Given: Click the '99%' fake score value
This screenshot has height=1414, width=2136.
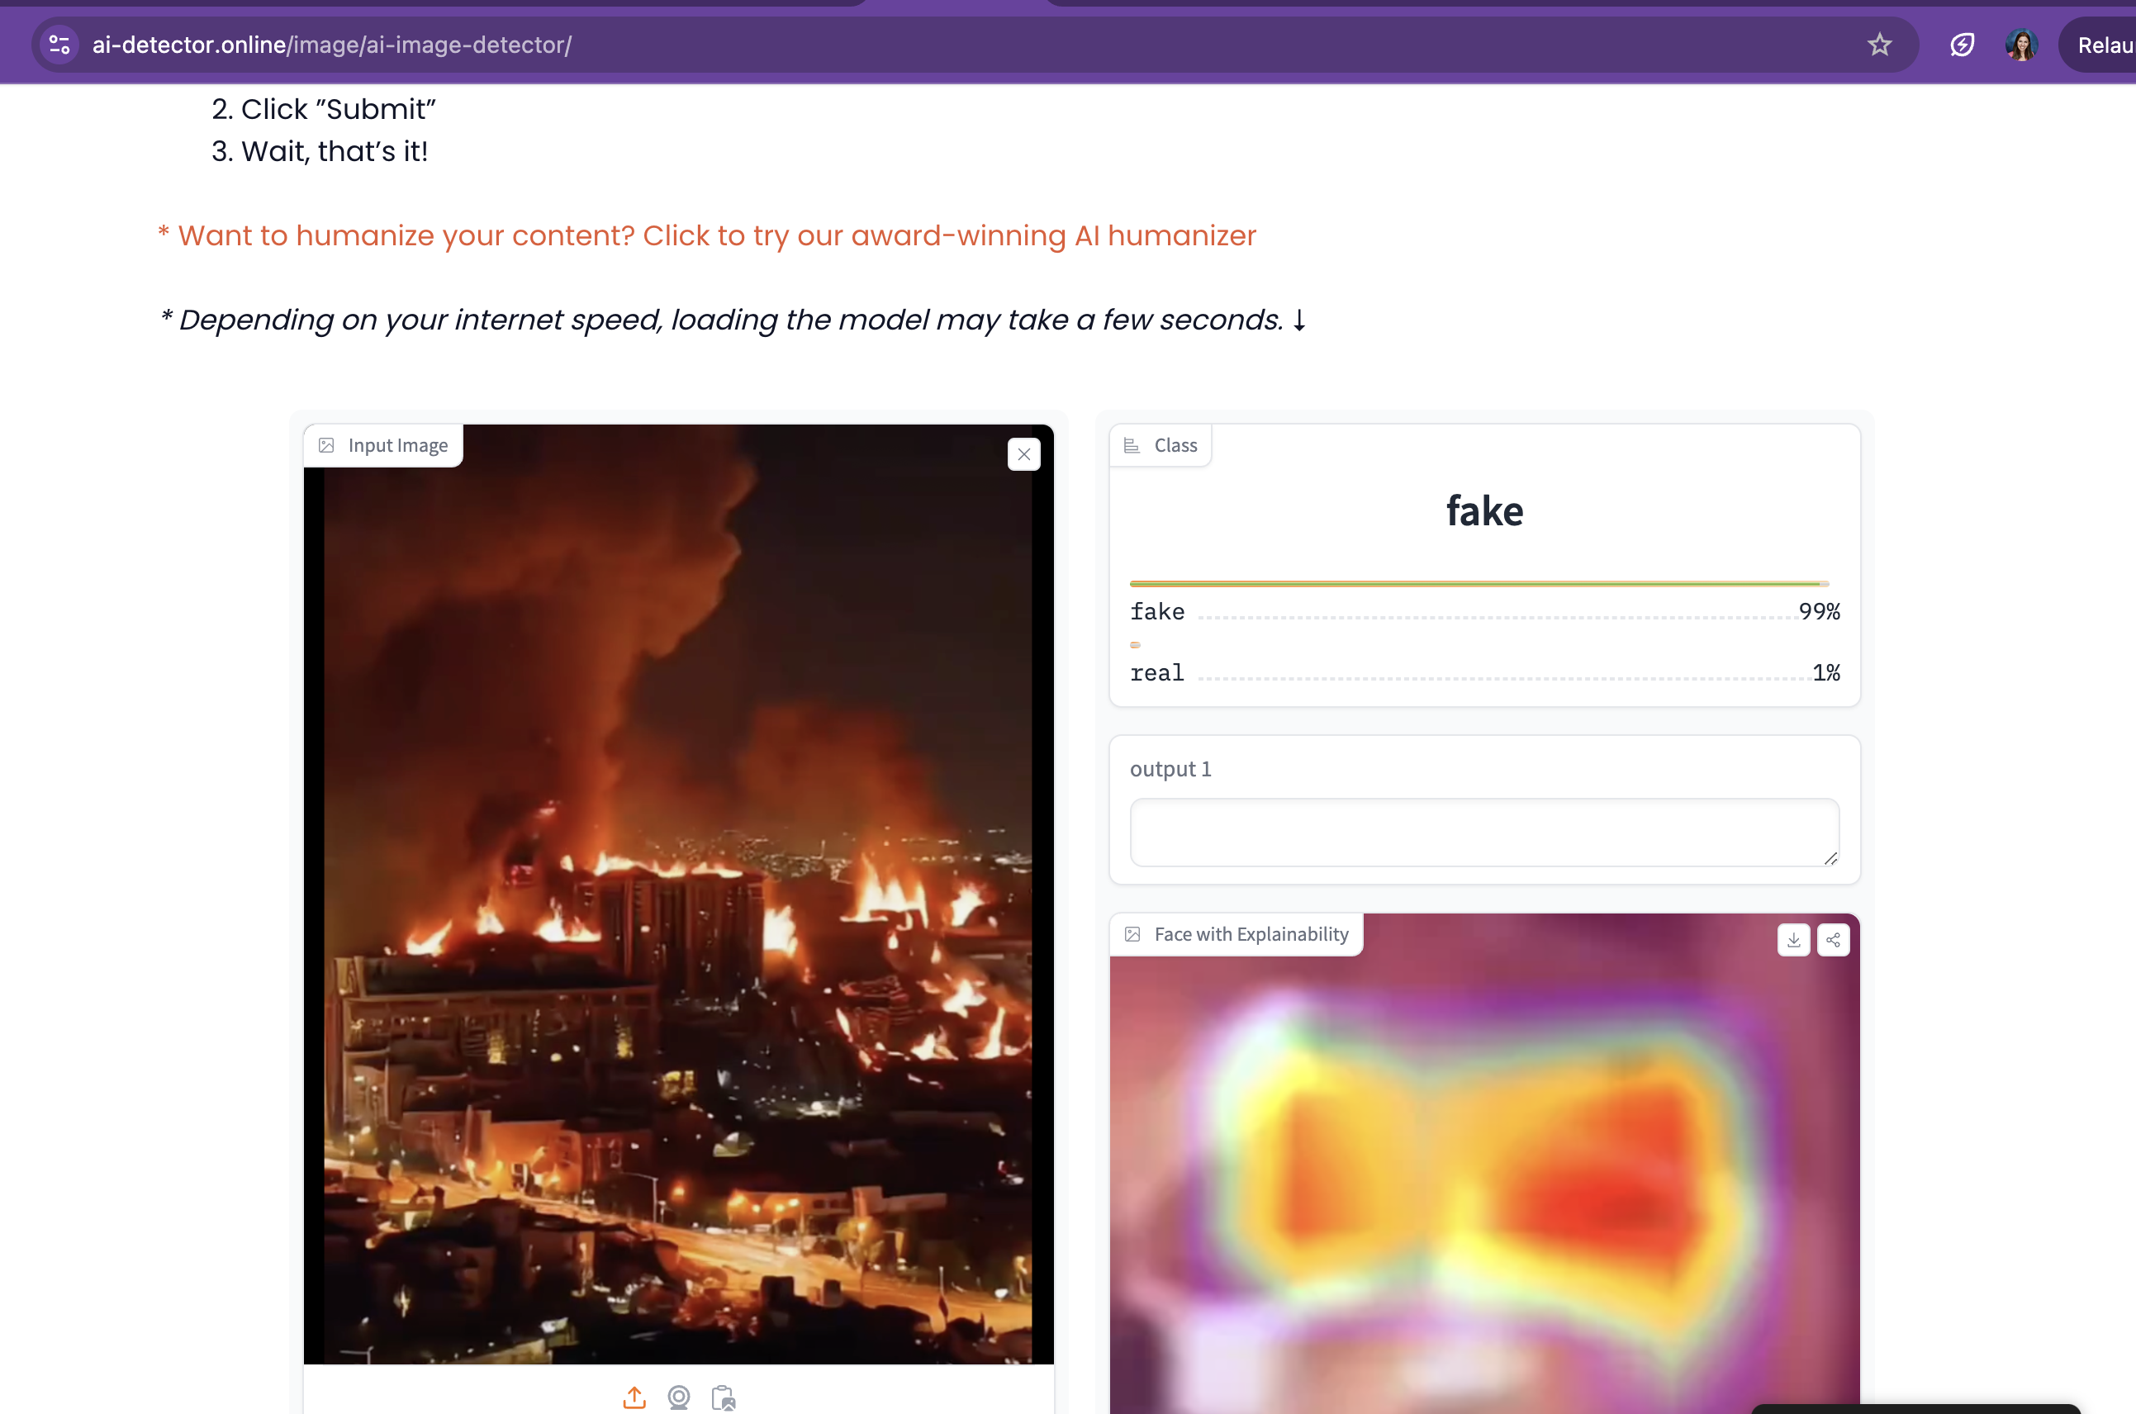Looking at the screenshot, I should coord(1819,611).
